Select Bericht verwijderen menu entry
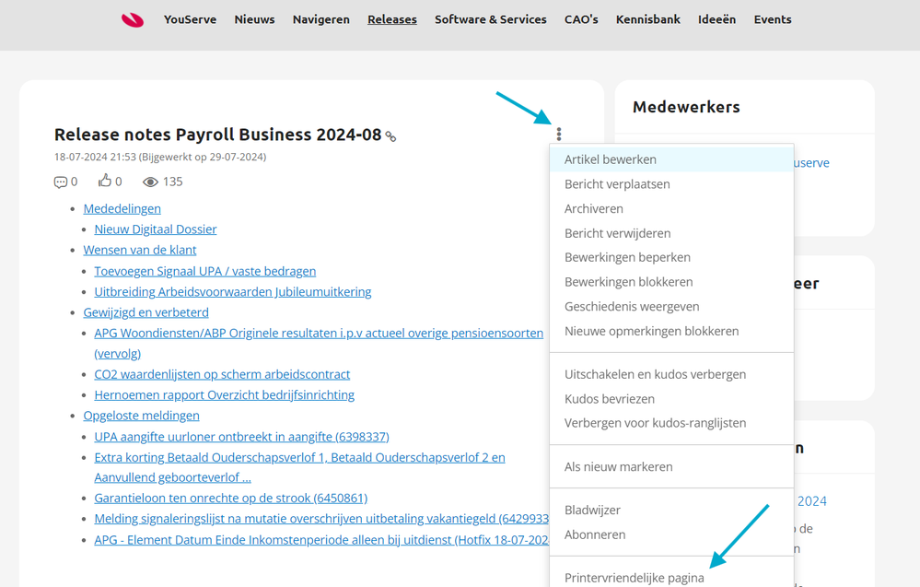Screen dimensions: 920x587 coord(671,234)
